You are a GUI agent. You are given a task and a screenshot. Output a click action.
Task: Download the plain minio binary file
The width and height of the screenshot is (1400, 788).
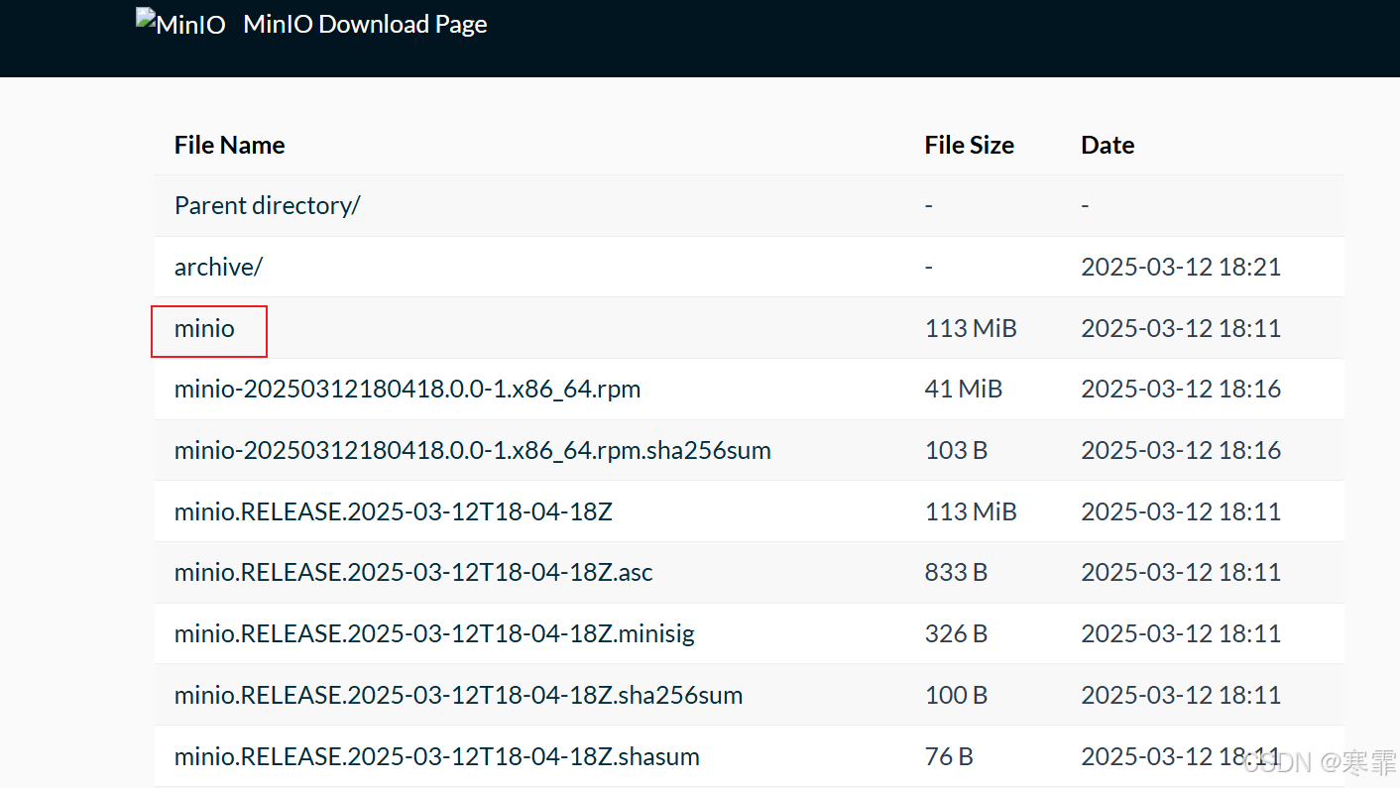pos(204,328)
